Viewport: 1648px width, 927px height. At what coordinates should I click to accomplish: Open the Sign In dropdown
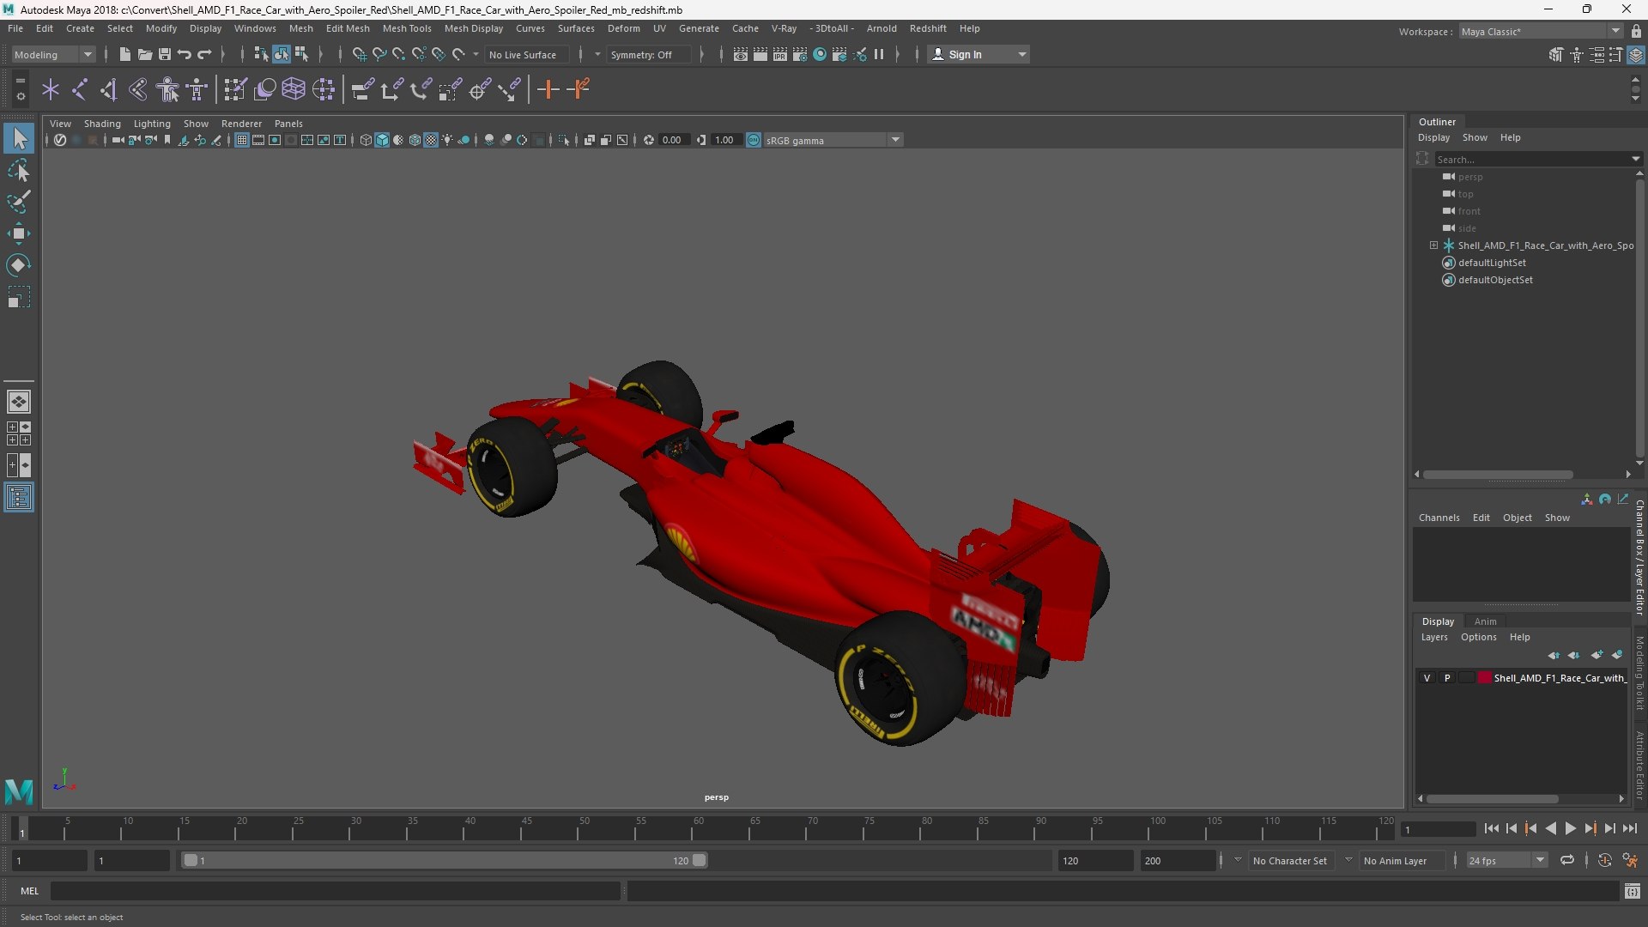click(x=978, y=55)
